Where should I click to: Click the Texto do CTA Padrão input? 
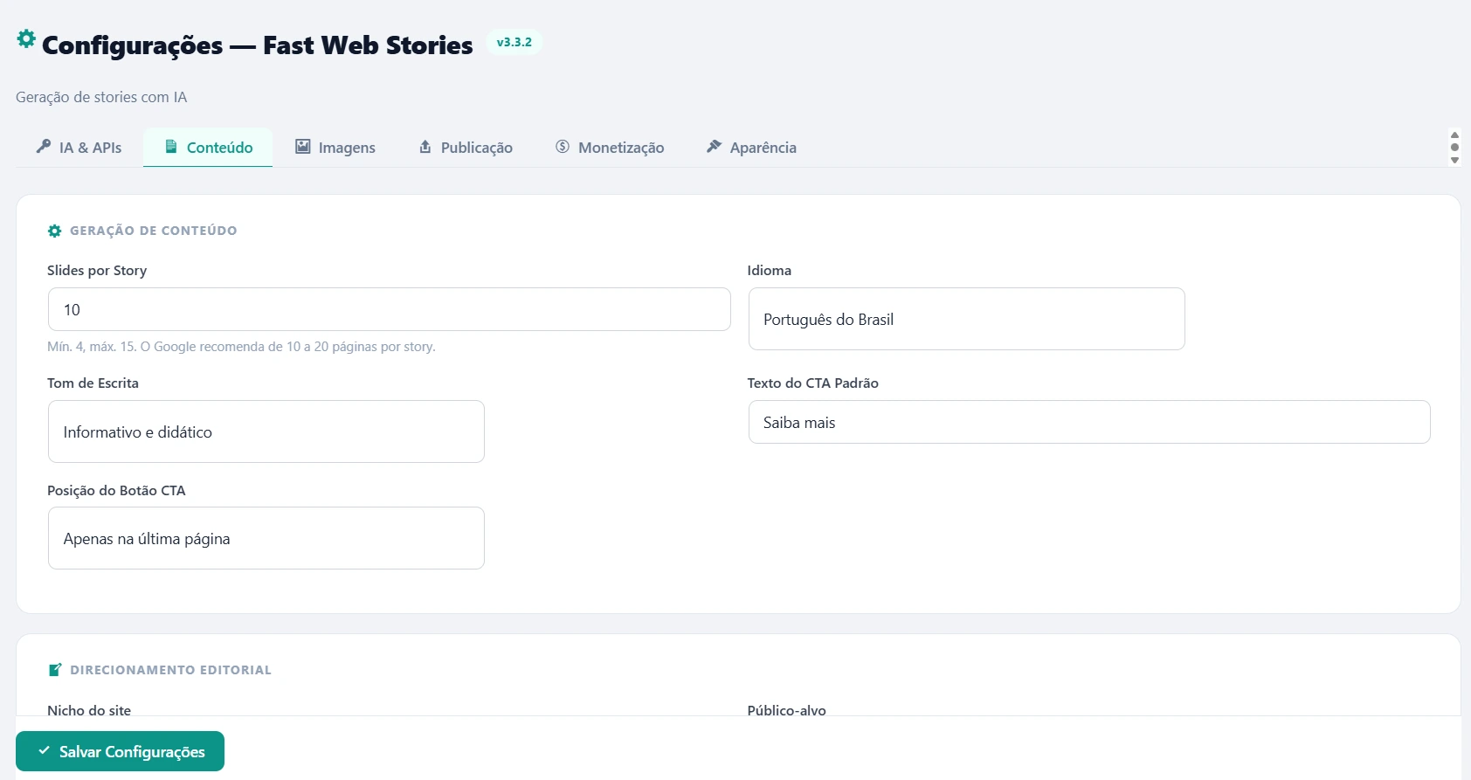1089,422
